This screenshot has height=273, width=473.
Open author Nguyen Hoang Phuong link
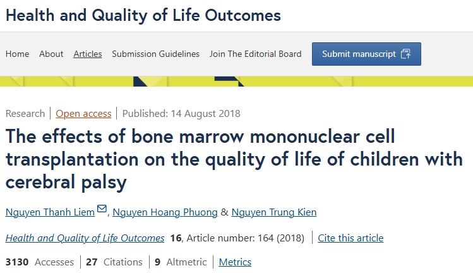point(165,212)
